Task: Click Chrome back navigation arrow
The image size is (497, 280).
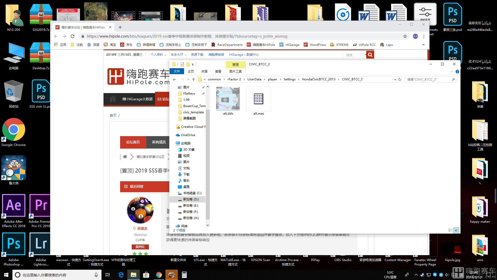Action: [x=56, y=36]
